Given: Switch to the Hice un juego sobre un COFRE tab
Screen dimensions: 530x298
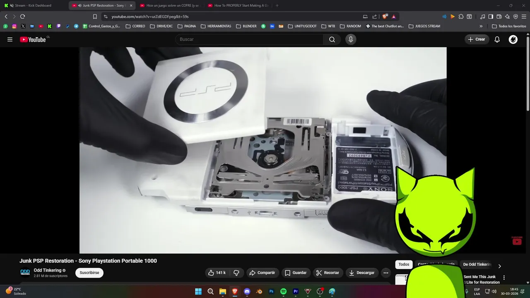Looking at the screenshot, I should click(x=169, y=5).
